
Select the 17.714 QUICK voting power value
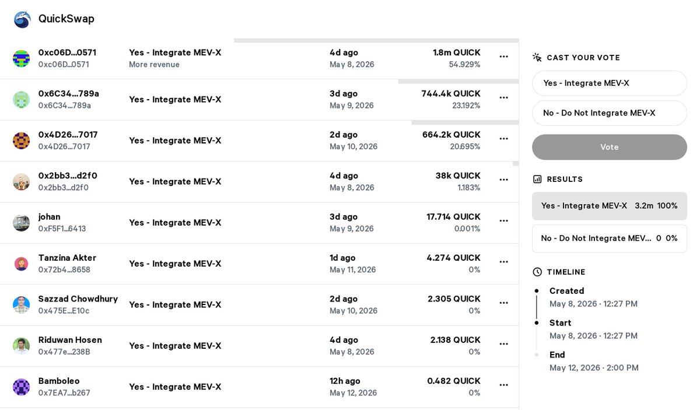tap(454, 217)
